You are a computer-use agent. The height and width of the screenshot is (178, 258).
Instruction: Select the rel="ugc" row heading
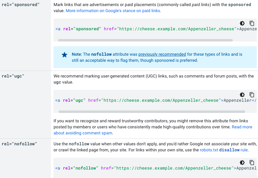tap(13, 76)
